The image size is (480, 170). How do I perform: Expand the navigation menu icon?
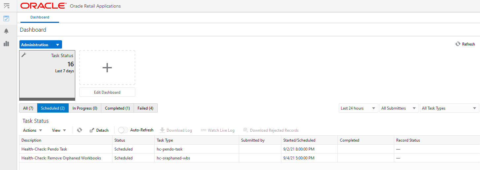(x=6, y=6)
